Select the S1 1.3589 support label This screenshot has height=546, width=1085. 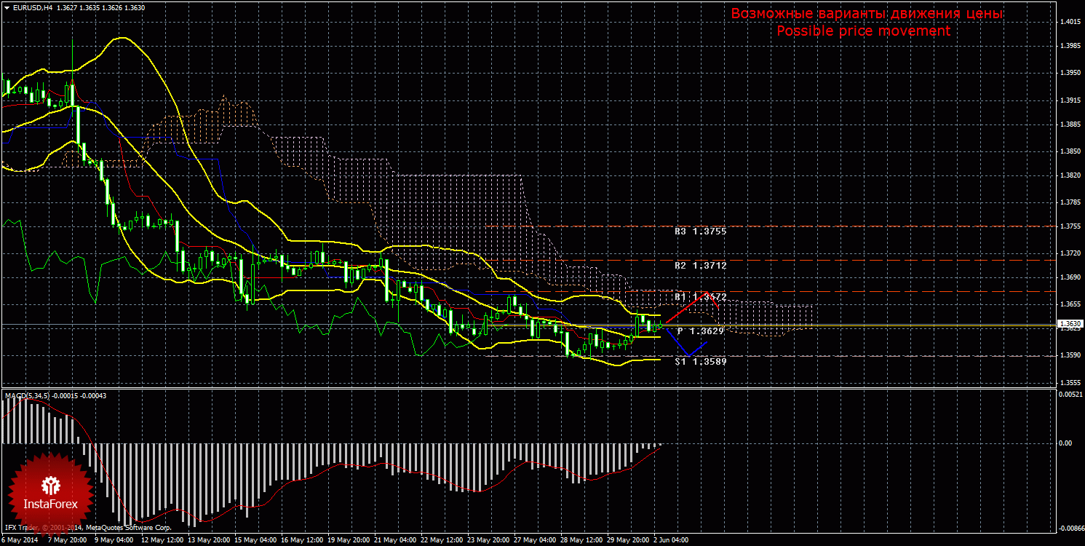click(x=700, y=361)
